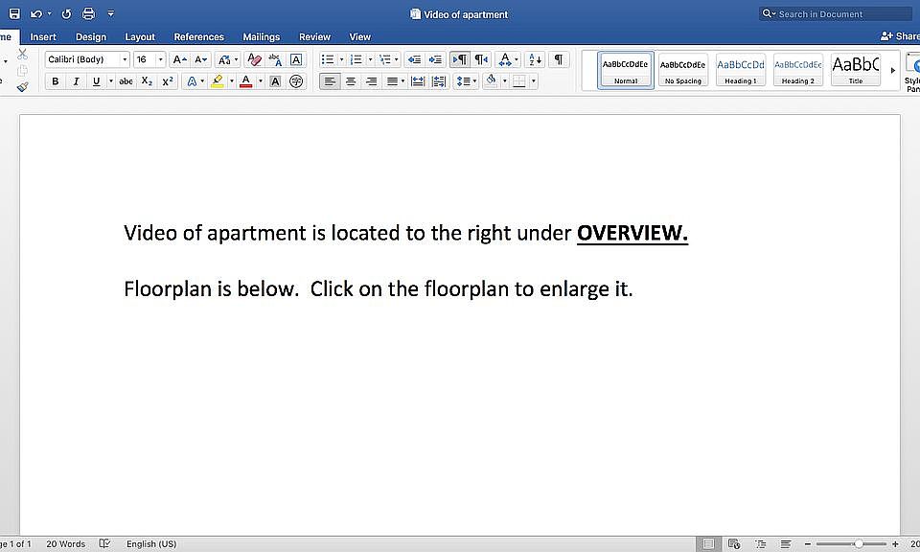
Task: Toggle Strikethrough formatting
Action: coord(126,81)
